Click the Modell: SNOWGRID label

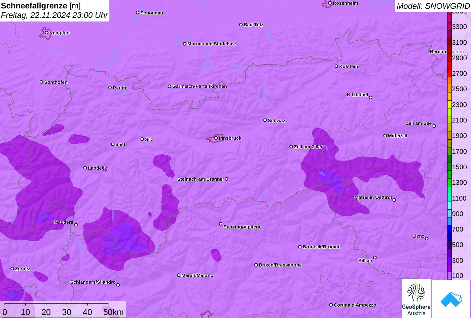coord(433,6)
